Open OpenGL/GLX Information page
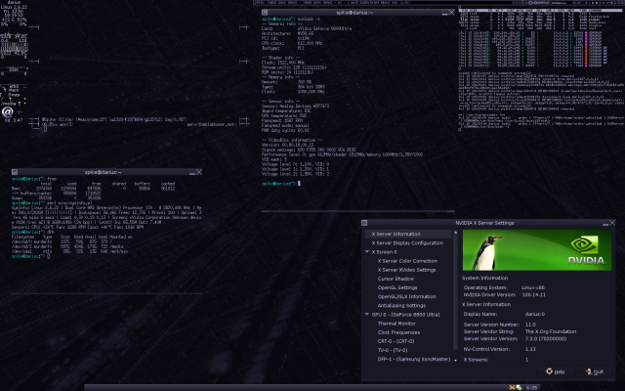Image resolution: width=625 pixels, height=391 pixels. tap(406, 296)
